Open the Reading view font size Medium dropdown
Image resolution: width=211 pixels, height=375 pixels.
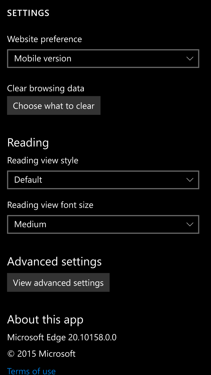103,224
